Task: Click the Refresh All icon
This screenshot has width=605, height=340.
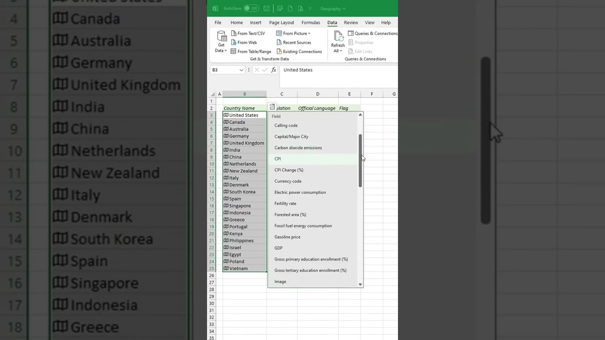Action: (x=338, y=36)
